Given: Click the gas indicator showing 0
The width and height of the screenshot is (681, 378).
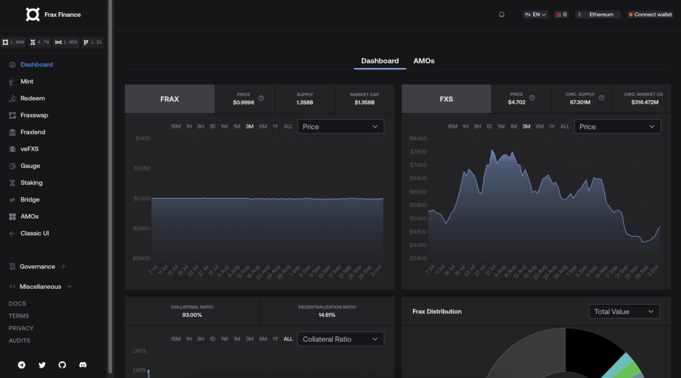Looking at the screenshot, I should [561, 15].
